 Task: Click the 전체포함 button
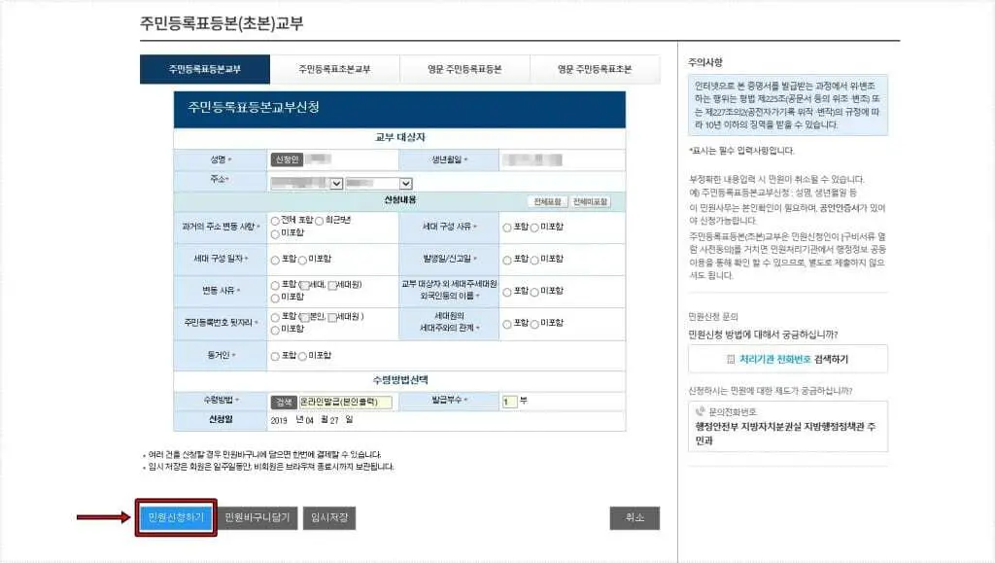click(x=547, y=202)
